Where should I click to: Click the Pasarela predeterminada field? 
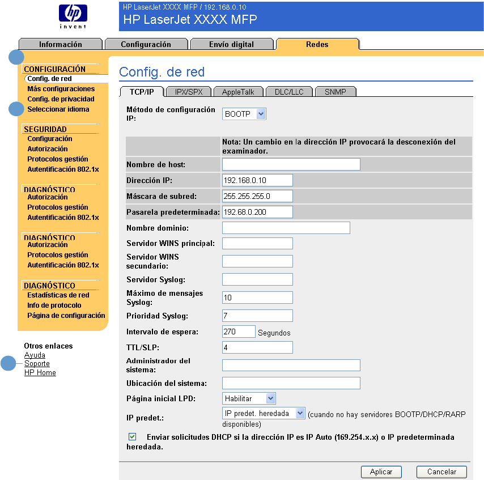pyautogui.click(x=257, y=212)
